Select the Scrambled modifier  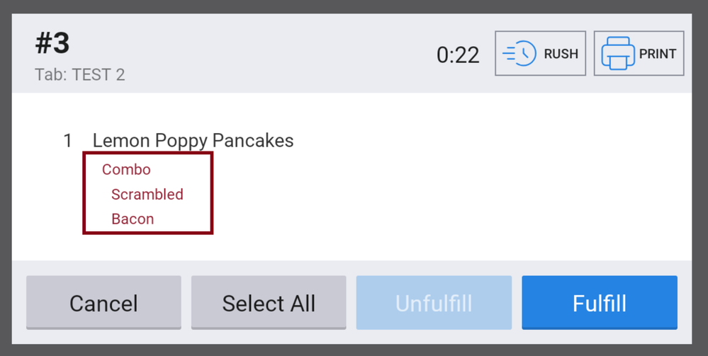(147, 194)
